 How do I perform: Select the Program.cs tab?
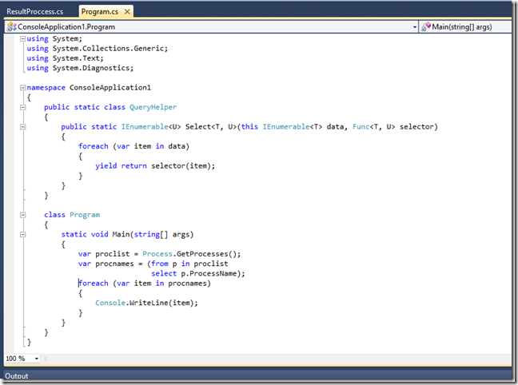100,12
